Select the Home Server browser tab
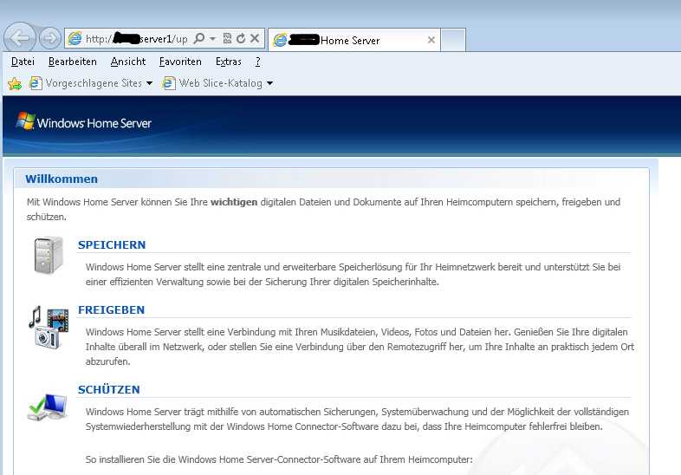This screenshot has width=681, height=475. click(x=354, y=40)
